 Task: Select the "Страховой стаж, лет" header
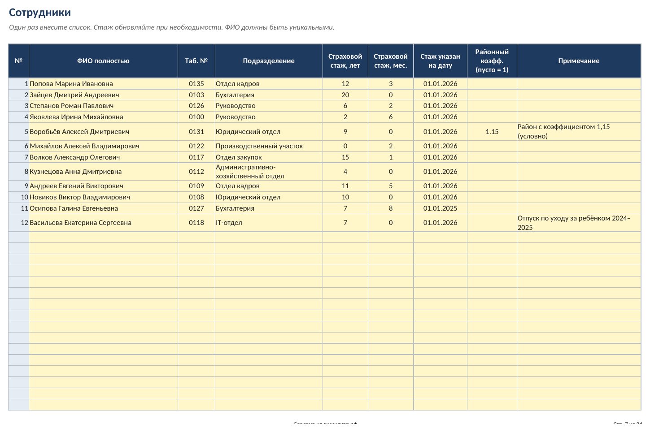(x=345, y=61)
